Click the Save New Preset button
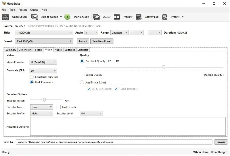This screenshot has width=230, height=156. tap(102, 41)
